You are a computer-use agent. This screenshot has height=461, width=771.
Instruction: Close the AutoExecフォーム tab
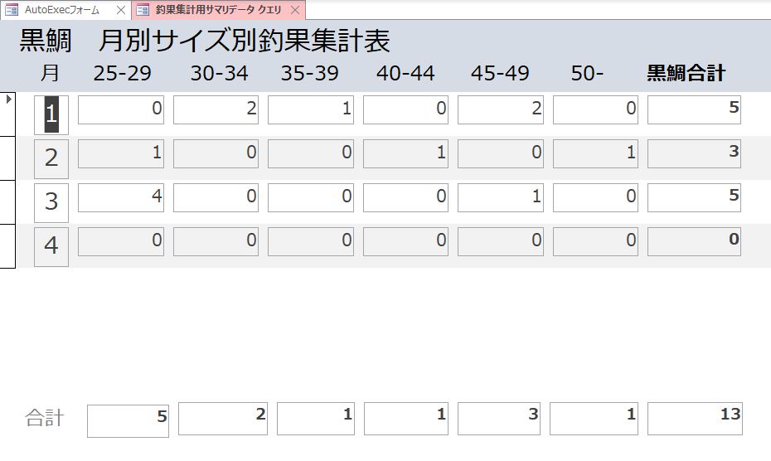click(120, 10)
